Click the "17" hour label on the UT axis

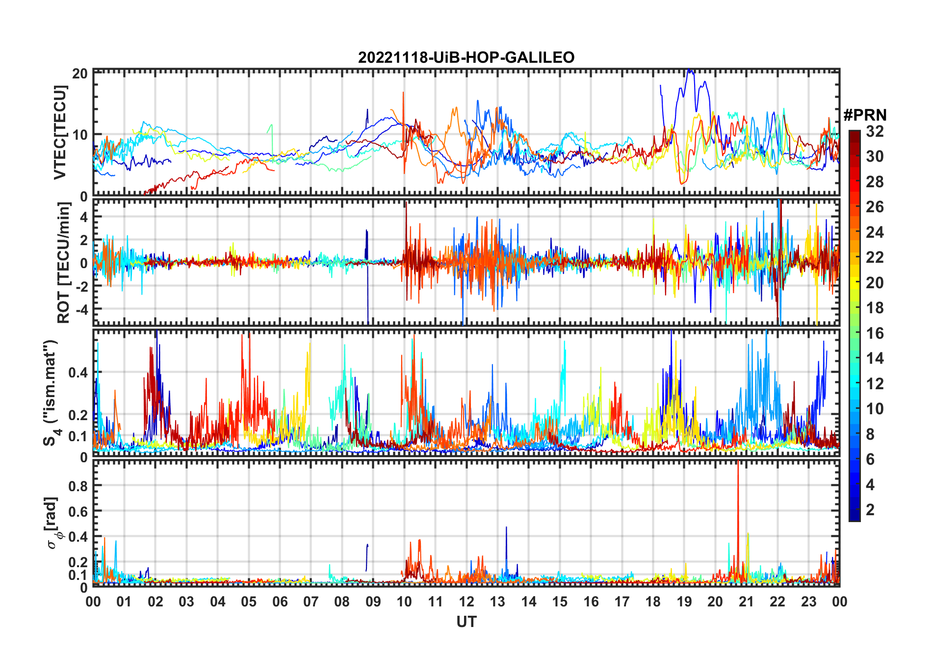(x=622, y=602)
